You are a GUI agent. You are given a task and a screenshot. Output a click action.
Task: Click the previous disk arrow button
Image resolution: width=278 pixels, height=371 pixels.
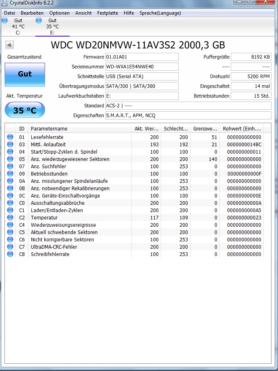[x=9, y=44]
